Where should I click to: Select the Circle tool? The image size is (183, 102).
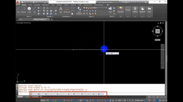29,10
